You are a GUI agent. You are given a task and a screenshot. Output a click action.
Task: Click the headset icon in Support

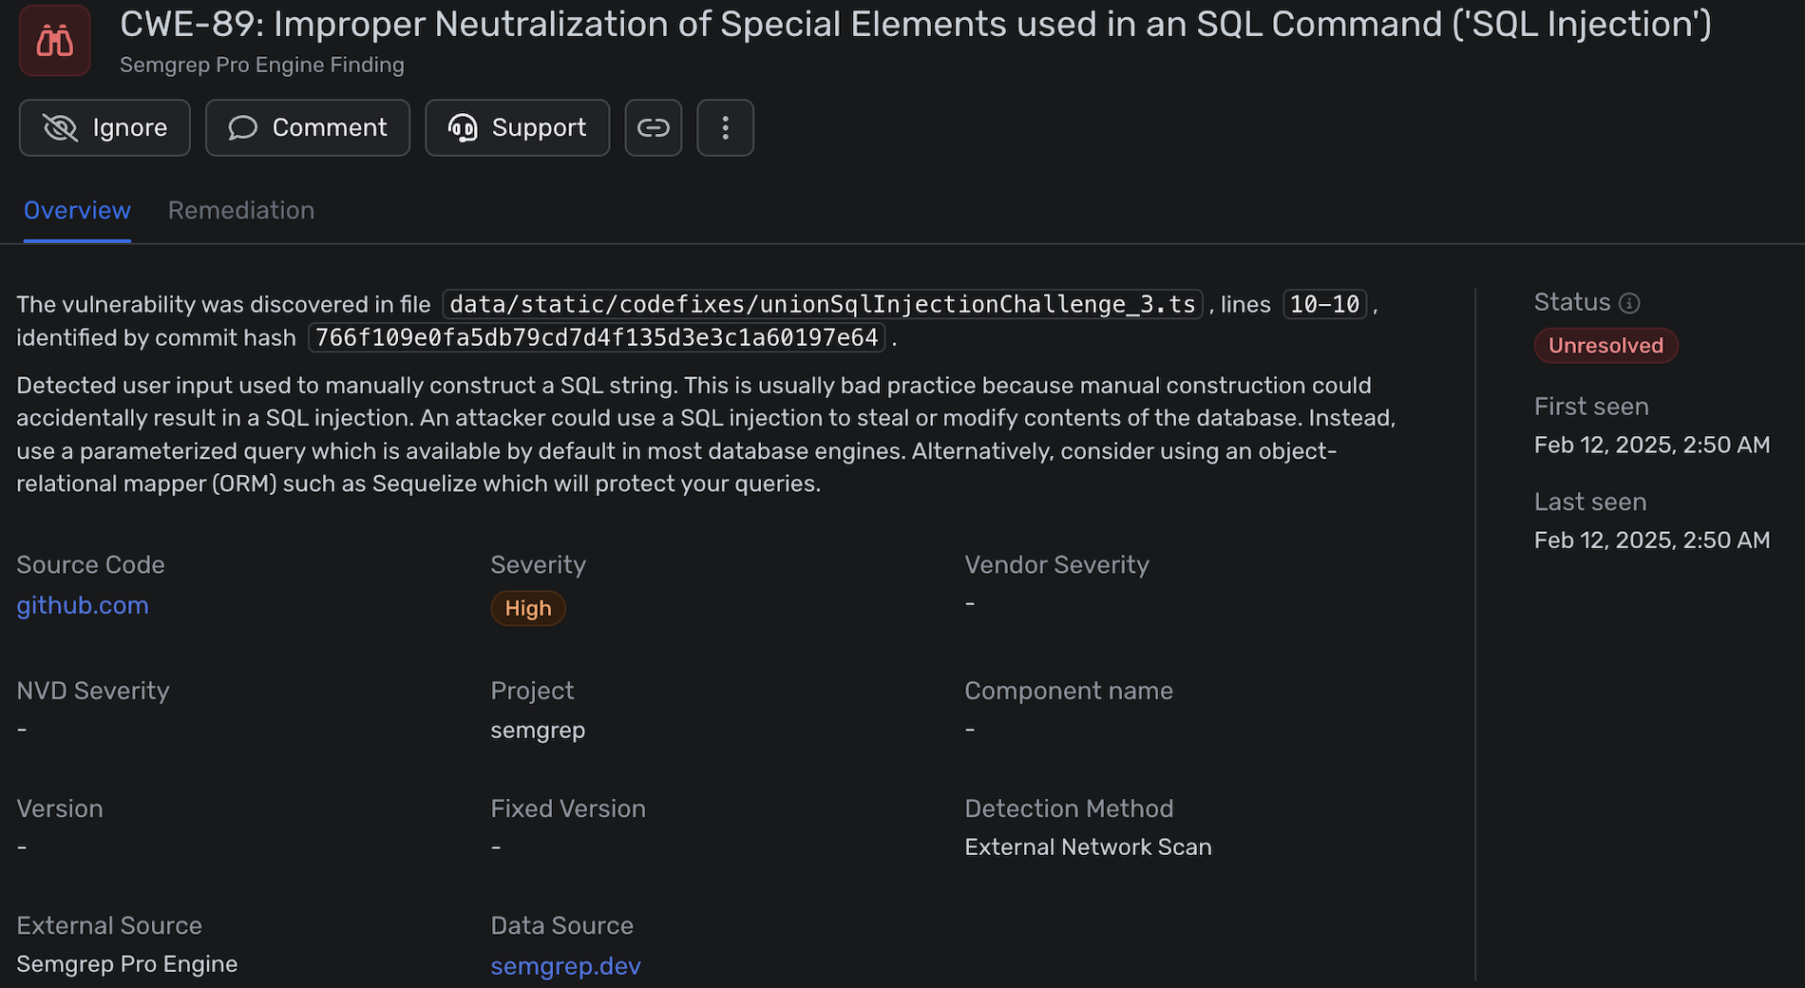click(x=463, y=127)
